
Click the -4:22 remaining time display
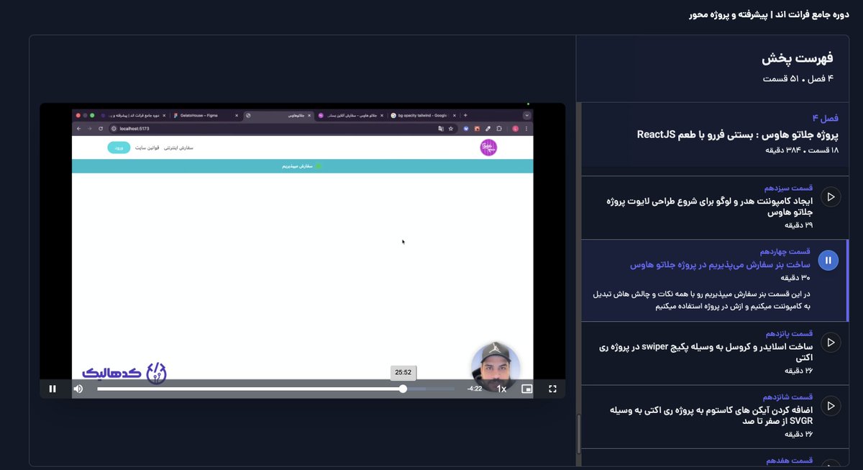[x=474, y=389]
